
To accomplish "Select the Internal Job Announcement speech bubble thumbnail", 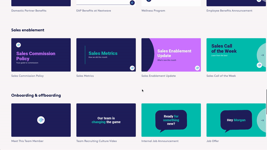I will (x=171, y=120).
